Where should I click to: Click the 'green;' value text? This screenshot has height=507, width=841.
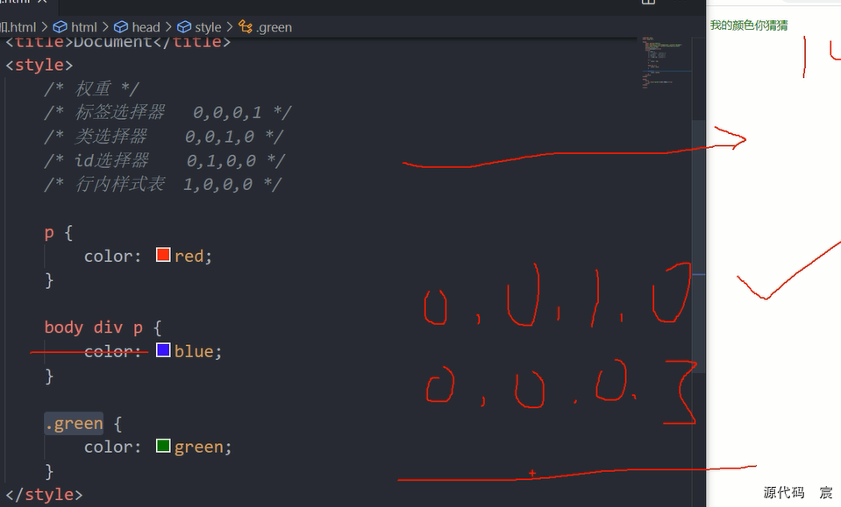[x=203, y=447]
